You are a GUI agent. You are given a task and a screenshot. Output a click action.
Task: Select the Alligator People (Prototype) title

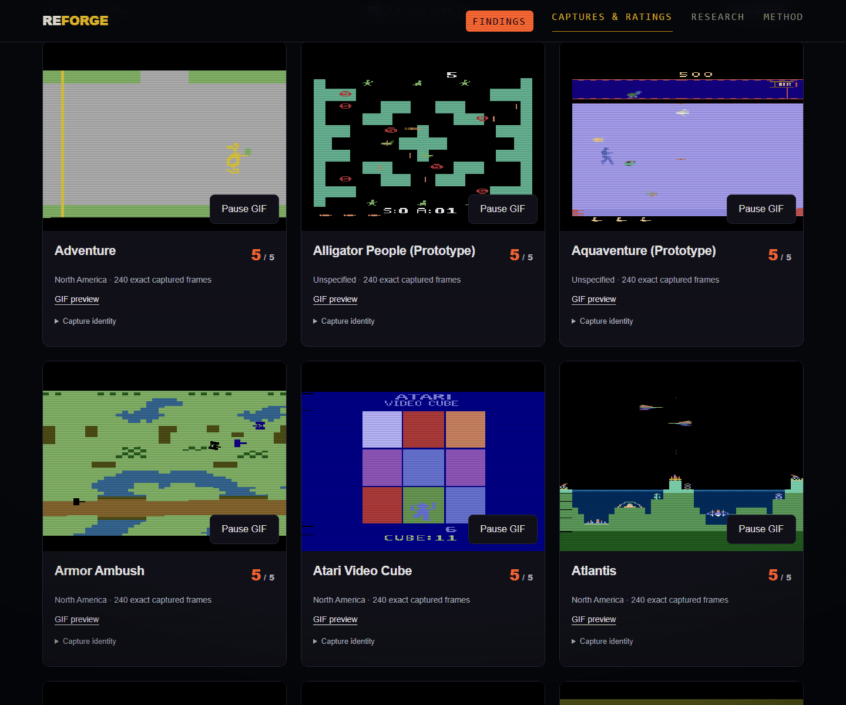[x=394, y=251]
